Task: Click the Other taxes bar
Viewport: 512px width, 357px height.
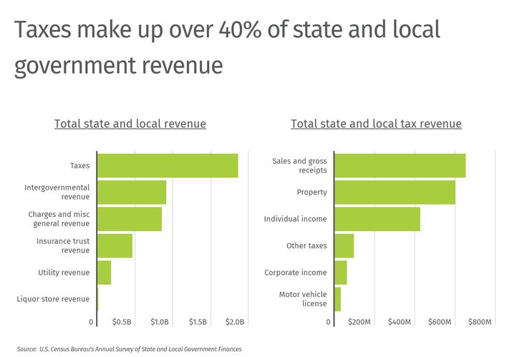Action: 344,245
